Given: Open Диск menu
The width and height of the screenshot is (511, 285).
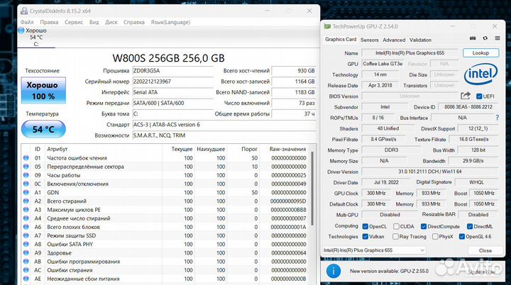Looking at the screenshot, I should coord(111,22).
